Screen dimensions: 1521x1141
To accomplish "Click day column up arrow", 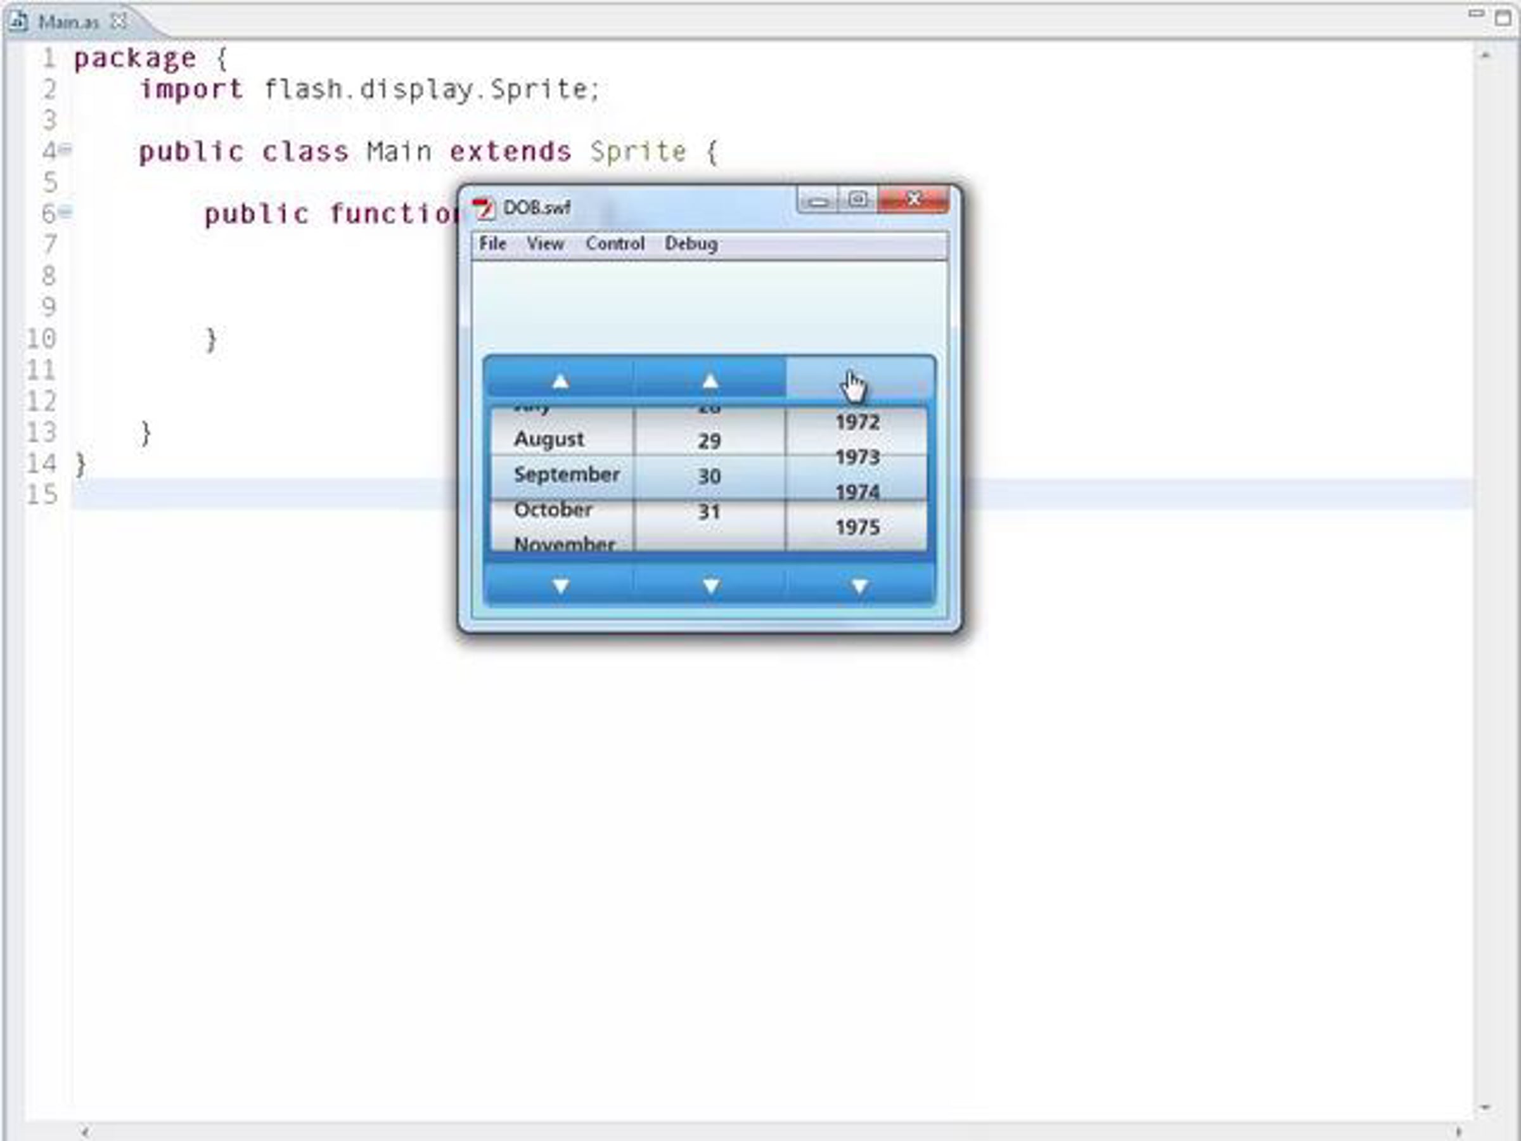I will click(x=710, y=380).
